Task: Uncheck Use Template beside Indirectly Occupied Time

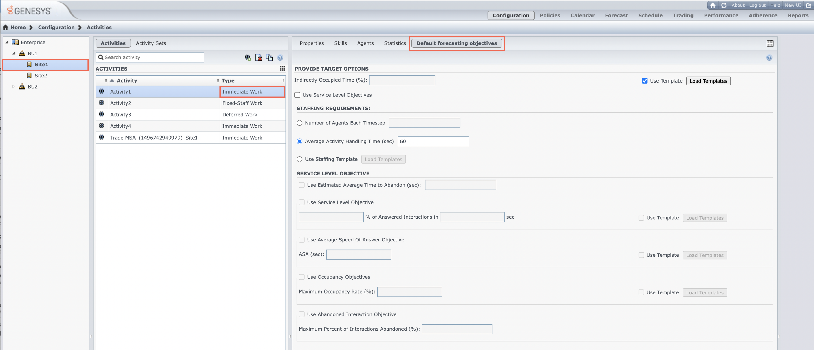Action: click(x=645, y=81)
